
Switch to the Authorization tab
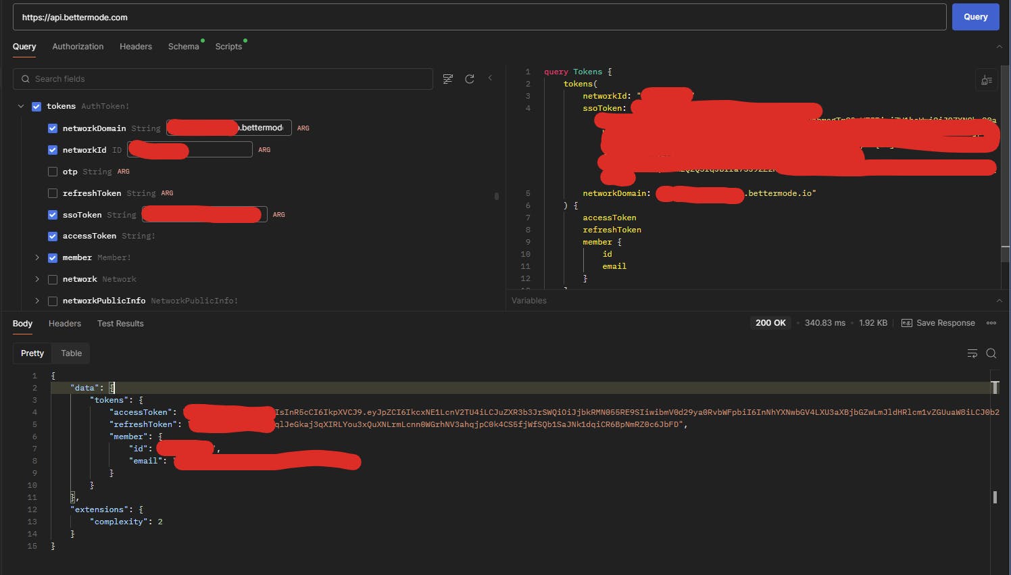(x=78, y=47)
